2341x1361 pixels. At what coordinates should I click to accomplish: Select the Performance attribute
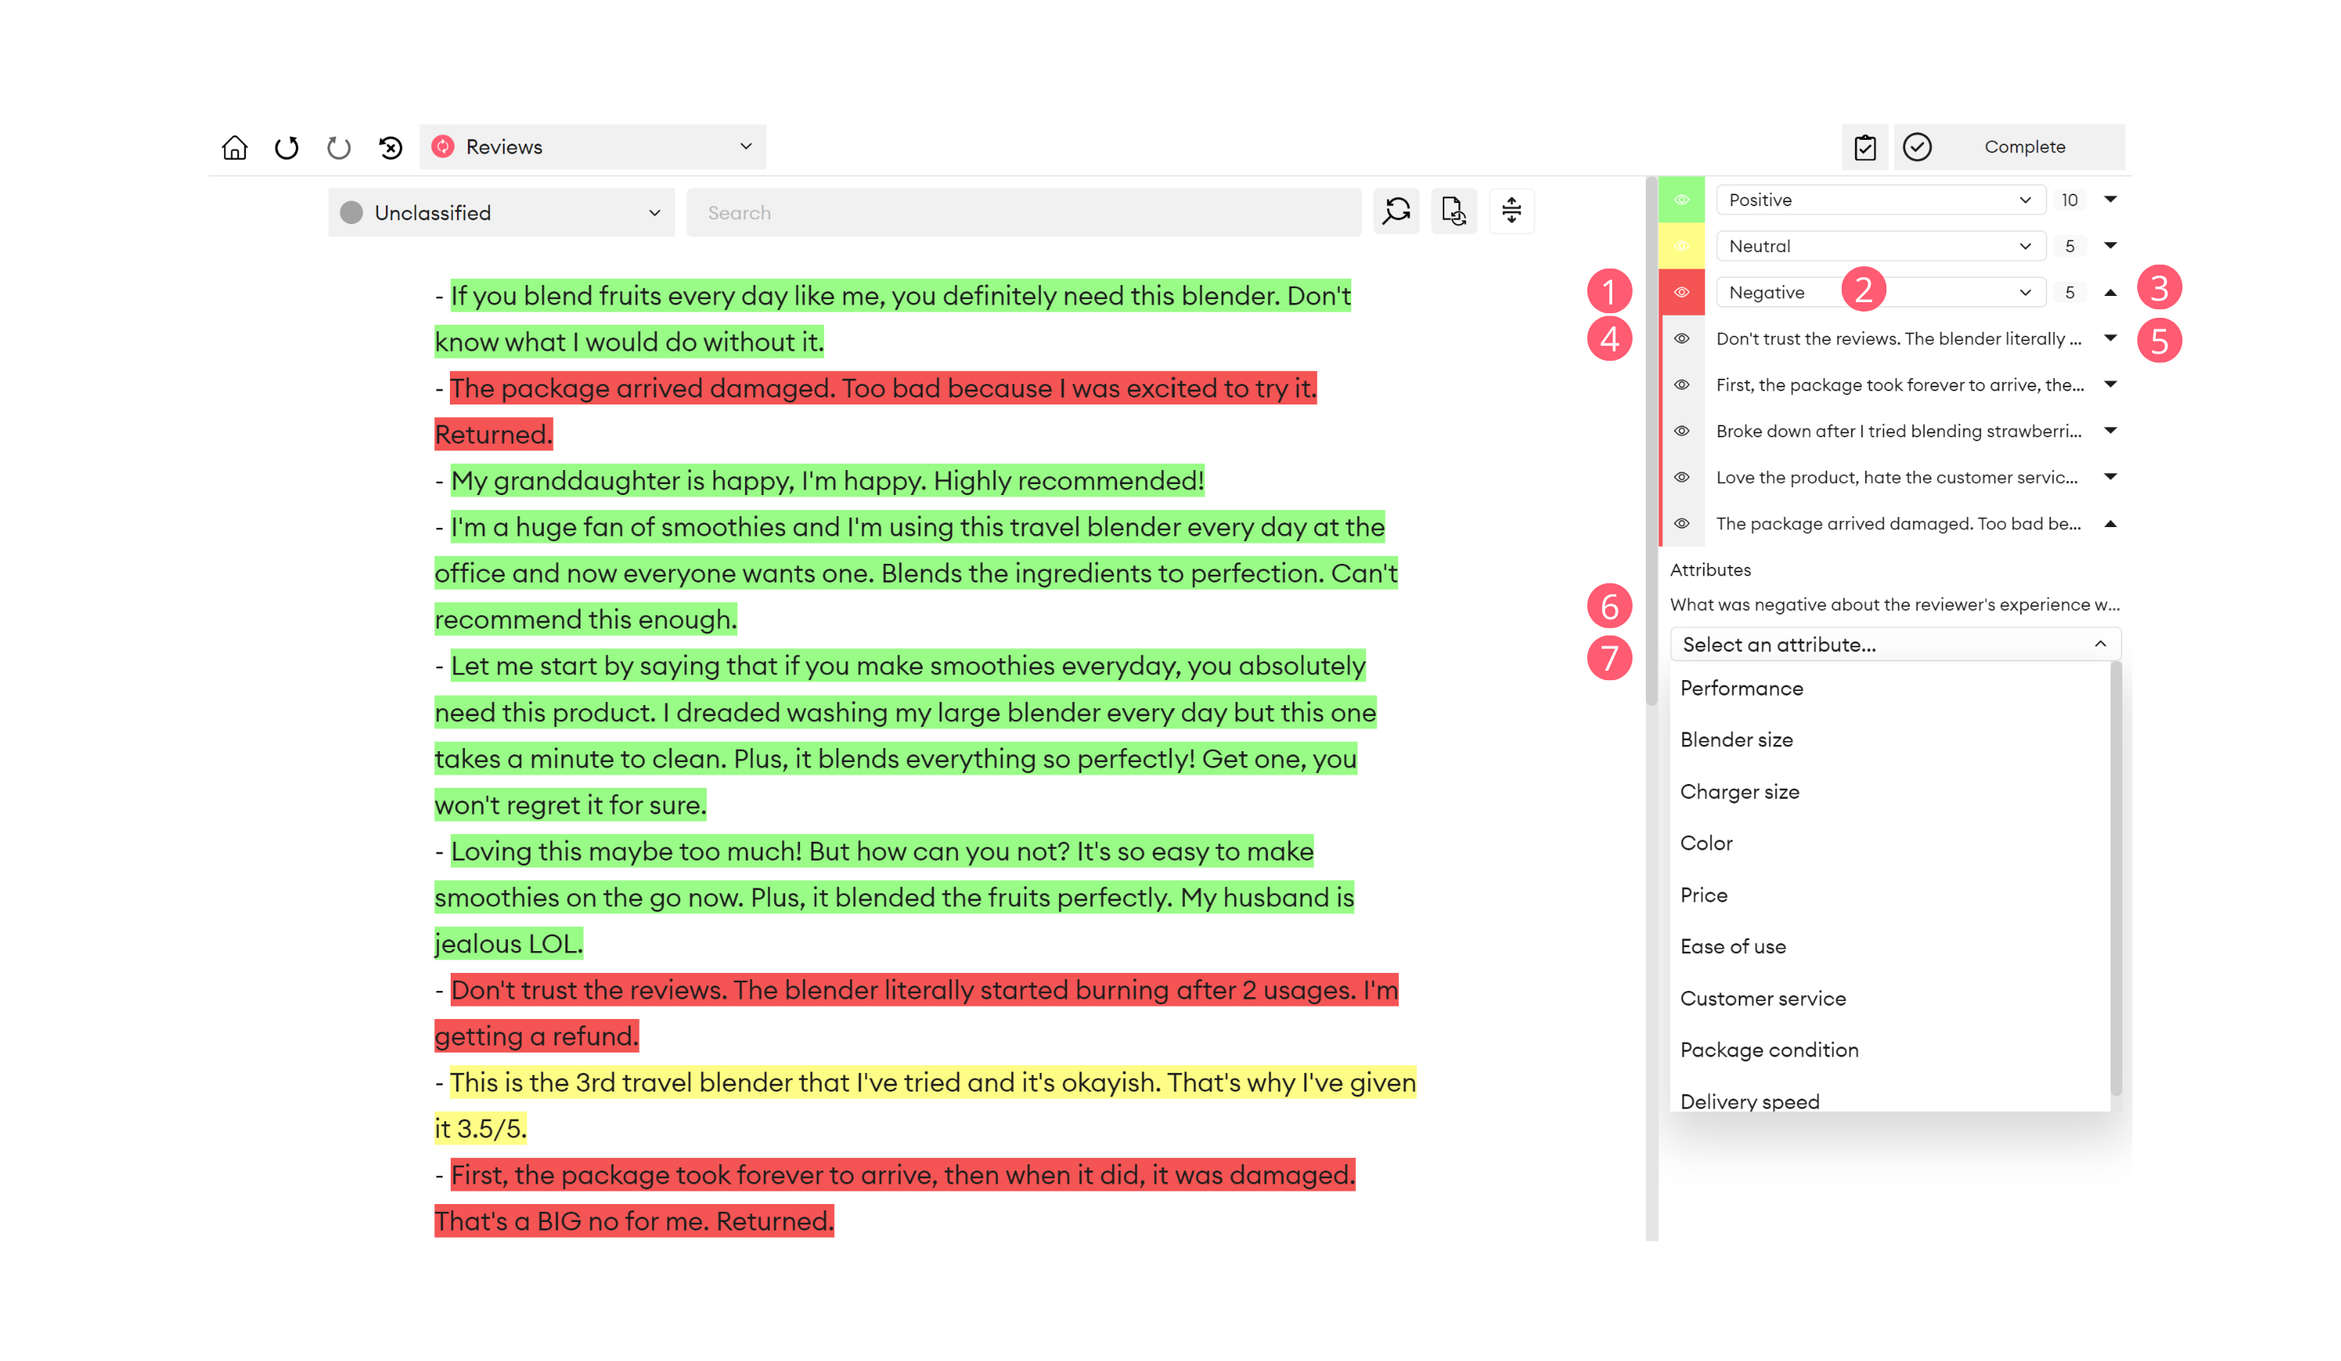pos(1890,688)
